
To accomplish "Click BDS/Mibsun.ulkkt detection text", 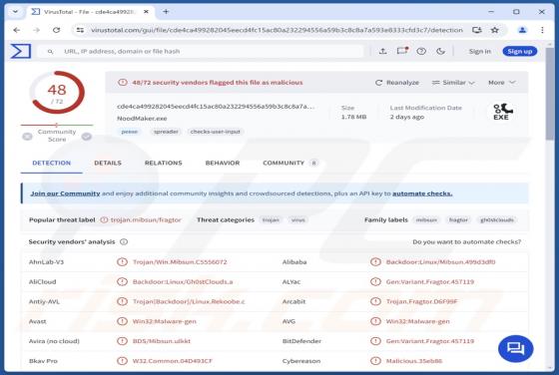I will pyautogui.click(x=162, y=341).
